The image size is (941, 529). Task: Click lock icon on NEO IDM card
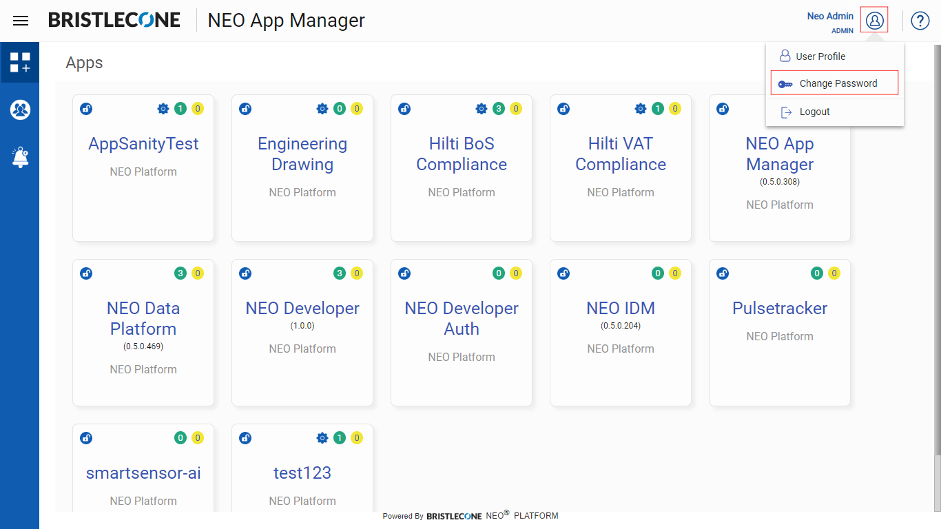coord(563,273)
